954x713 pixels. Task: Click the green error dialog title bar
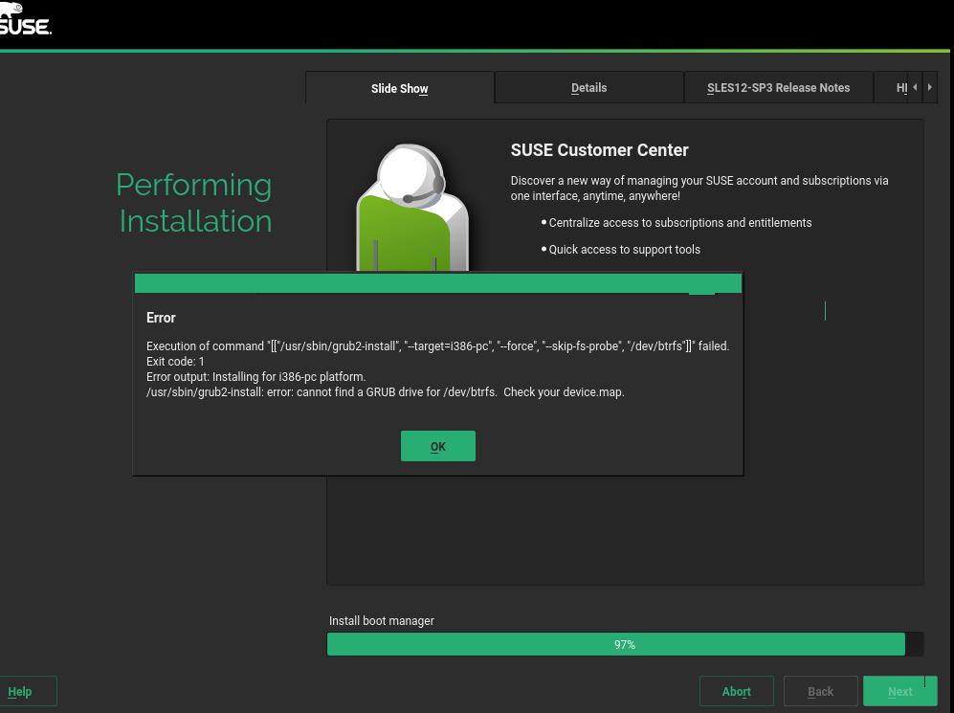(x=437, y=283)
